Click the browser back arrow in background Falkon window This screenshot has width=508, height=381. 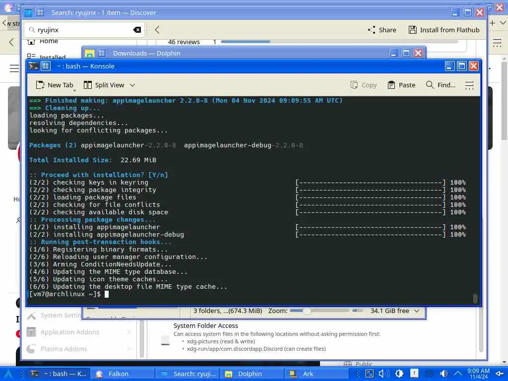coord(11,42)
